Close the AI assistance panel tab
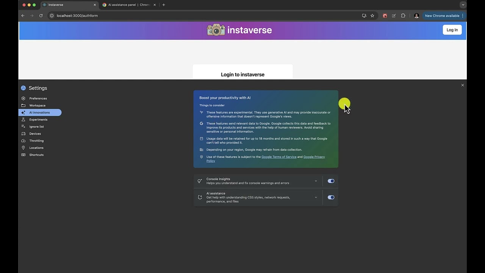 [x=155, y=5]
